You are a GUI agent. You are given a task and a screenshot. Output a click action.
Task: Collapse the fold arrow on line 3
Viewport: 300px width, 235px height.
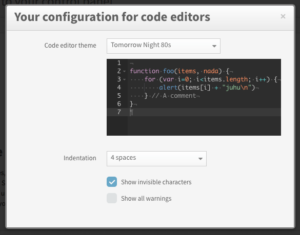[x=125, y=79]
